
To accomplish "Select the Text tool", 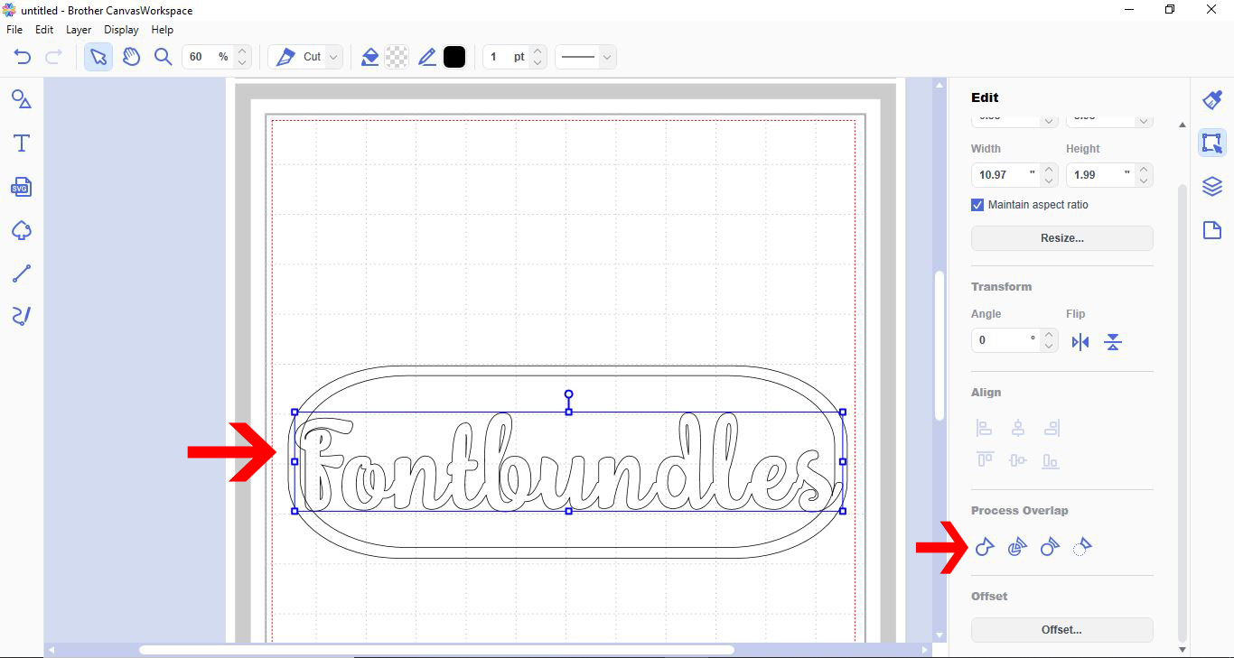I will (x=22, y=143).
